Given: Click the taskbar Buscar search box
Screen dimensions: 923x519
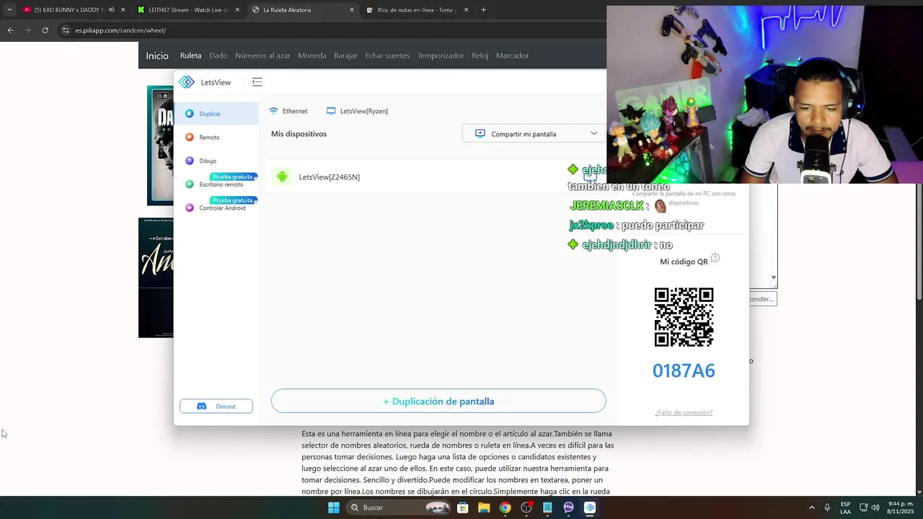Looking at the screenshot, I should point(399,507).
